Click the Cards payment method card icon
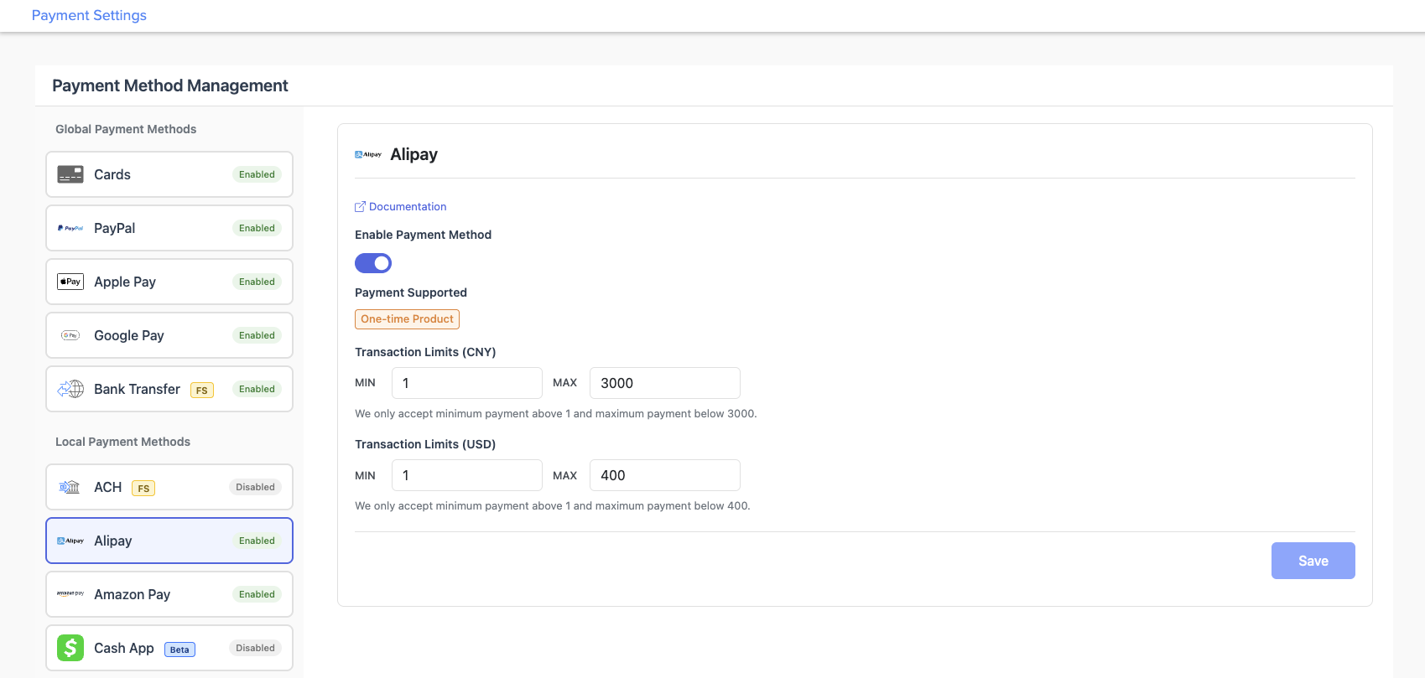The height and width of the screenshot is (678, 1425). pyautogui.click(x=70, y=174)
